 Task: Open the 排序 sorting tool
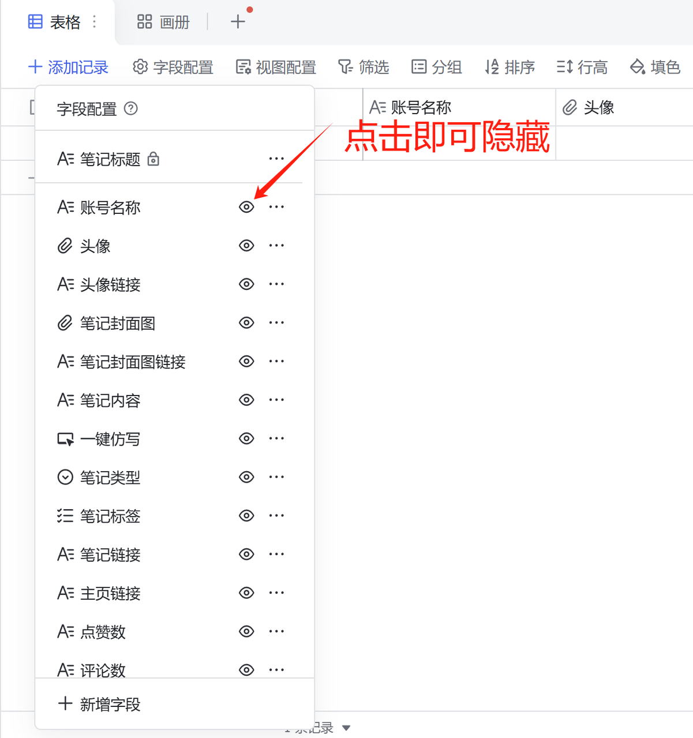point(510,67)
